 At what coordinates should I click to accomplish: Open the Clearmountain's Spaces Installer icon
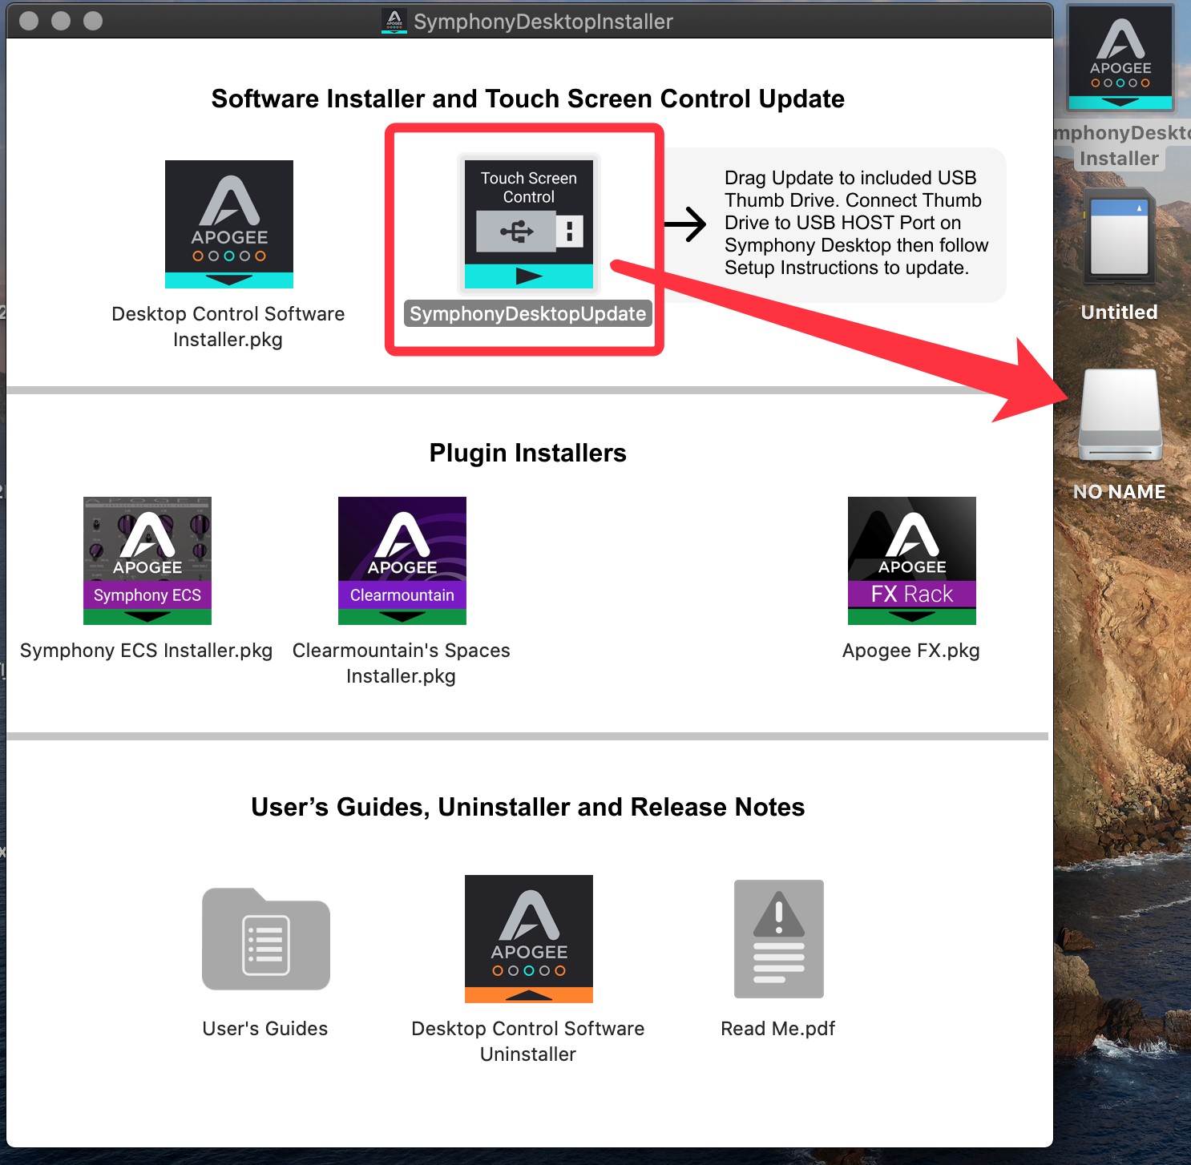(402, 561)
